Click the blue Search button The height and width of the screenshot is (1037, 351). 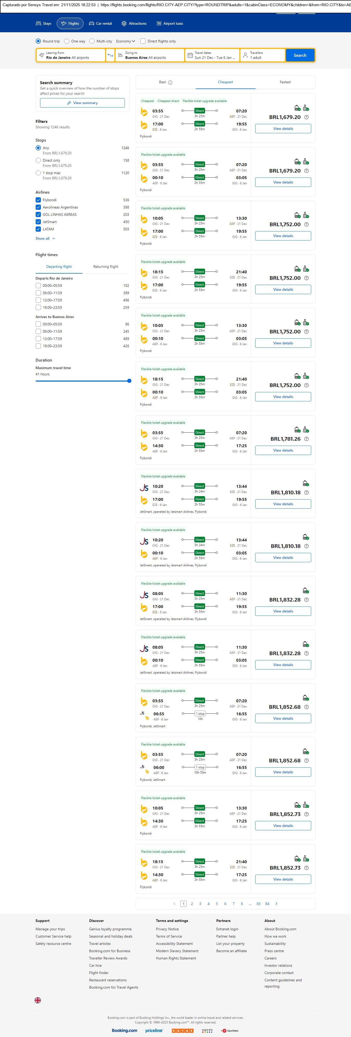point(300,55)
